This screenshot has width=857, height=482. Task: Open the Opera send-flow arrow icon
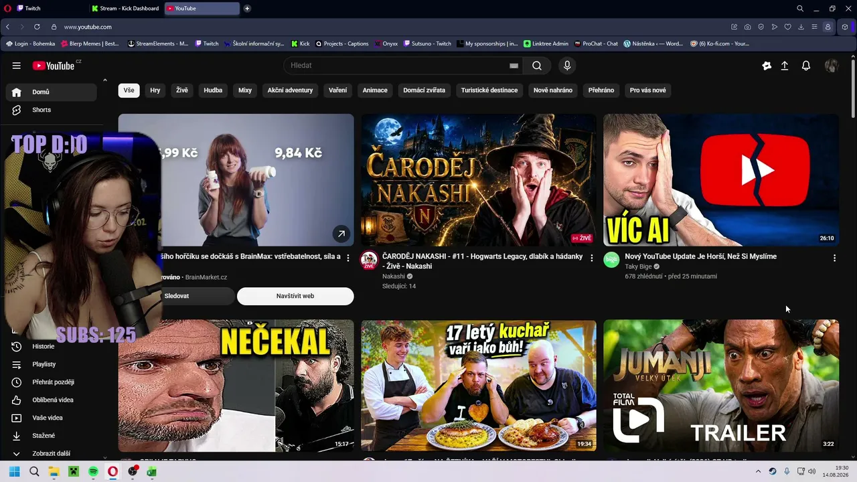pos(774,27)
